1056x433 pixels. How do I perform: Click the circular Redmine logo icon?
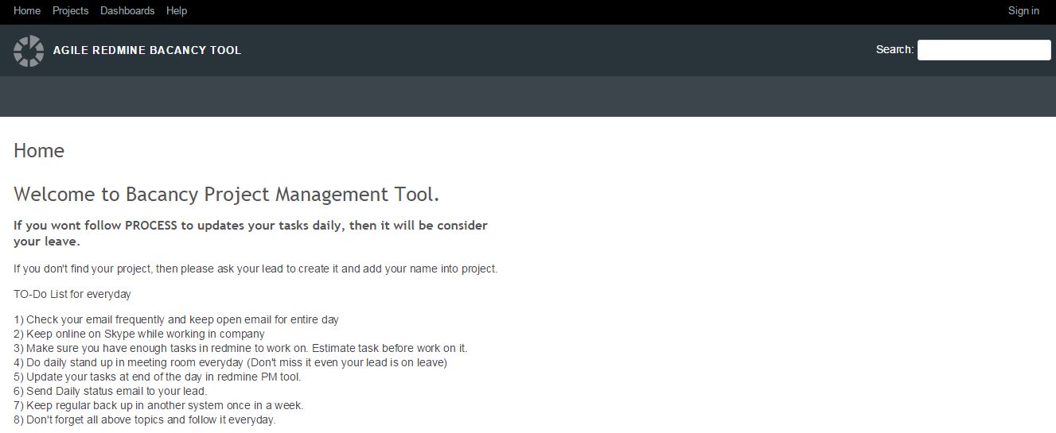(x=29, y=51)
